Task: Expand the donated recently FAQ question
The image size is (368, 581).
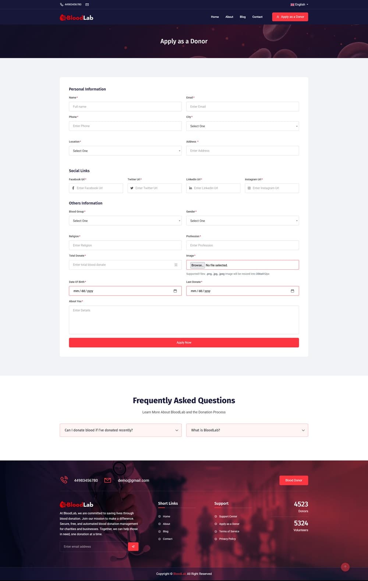Action: pos(121,430)
